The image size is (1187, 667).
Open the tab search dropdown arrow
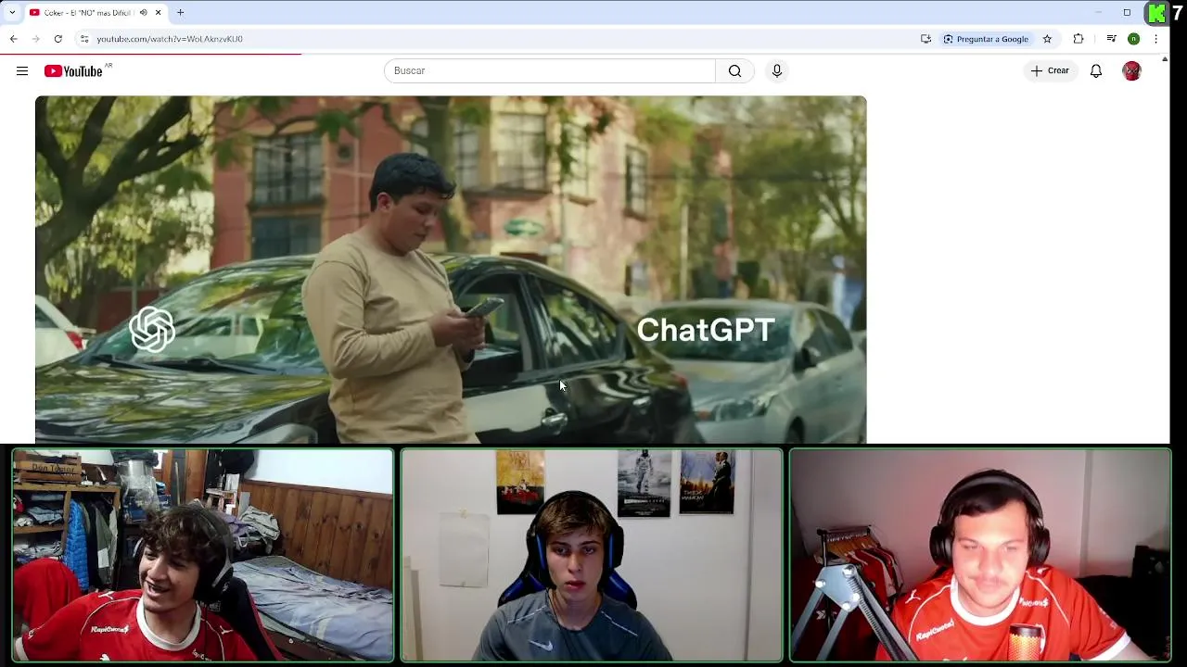pos(12,12)
